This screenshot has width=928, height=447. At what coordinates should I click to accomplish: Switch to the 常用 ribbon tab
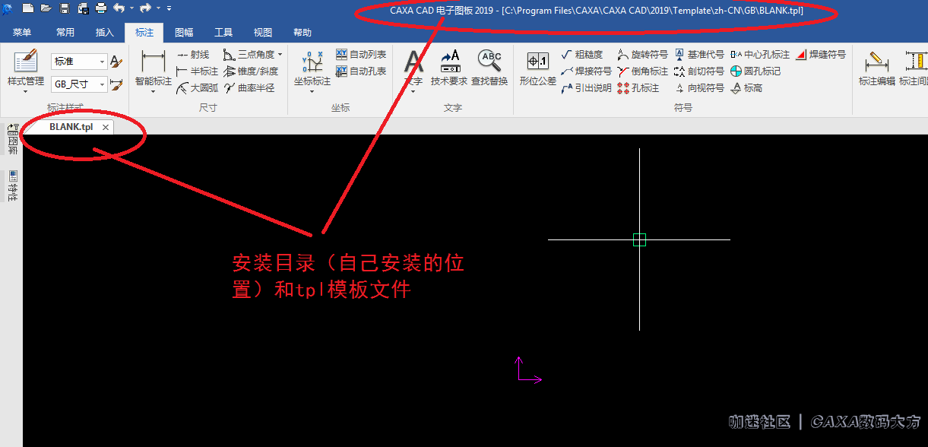coord(65,33)
